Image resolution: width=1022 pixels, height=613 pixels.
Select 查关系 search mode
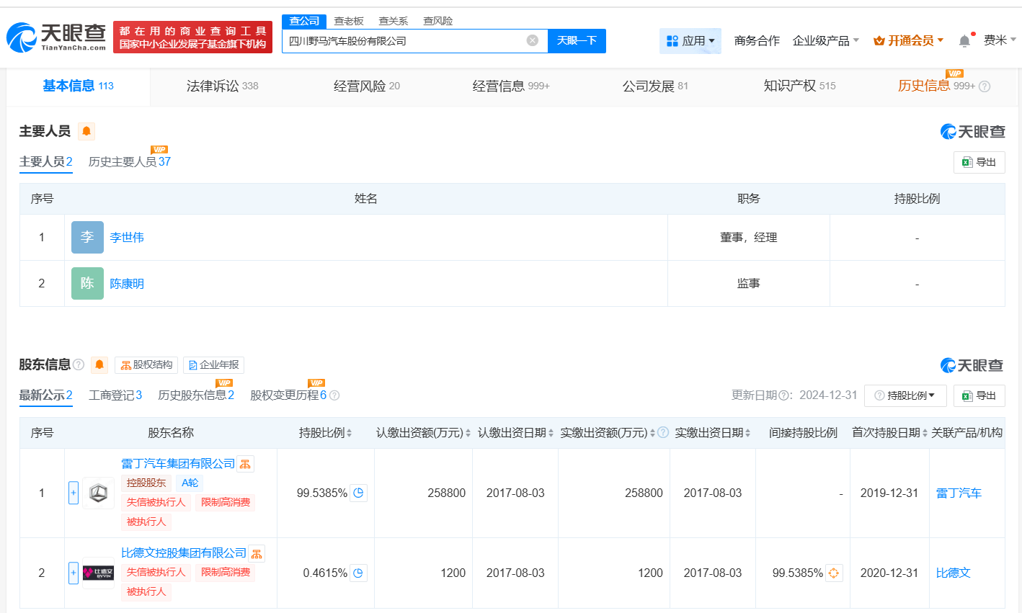(x=394, y=21)
